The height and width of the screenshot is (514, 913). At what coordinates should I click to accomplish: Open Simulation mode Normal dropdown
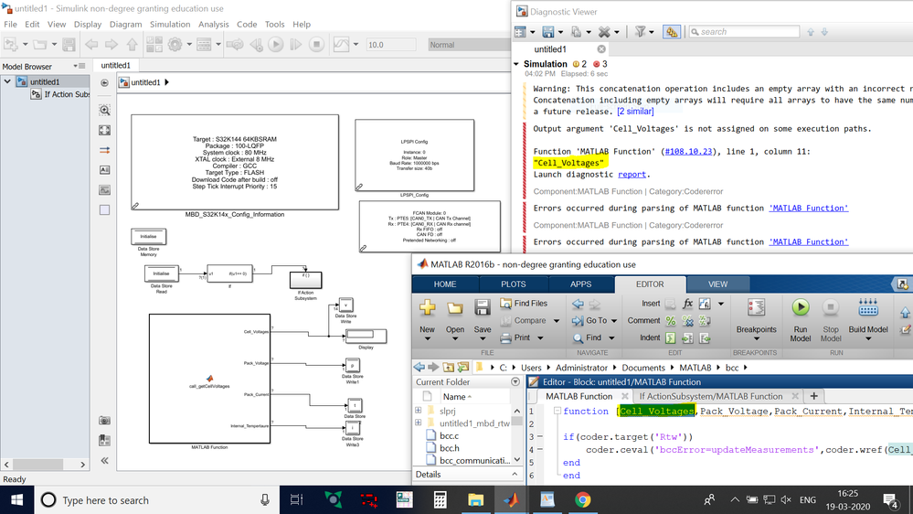click(x=469, y=45)
